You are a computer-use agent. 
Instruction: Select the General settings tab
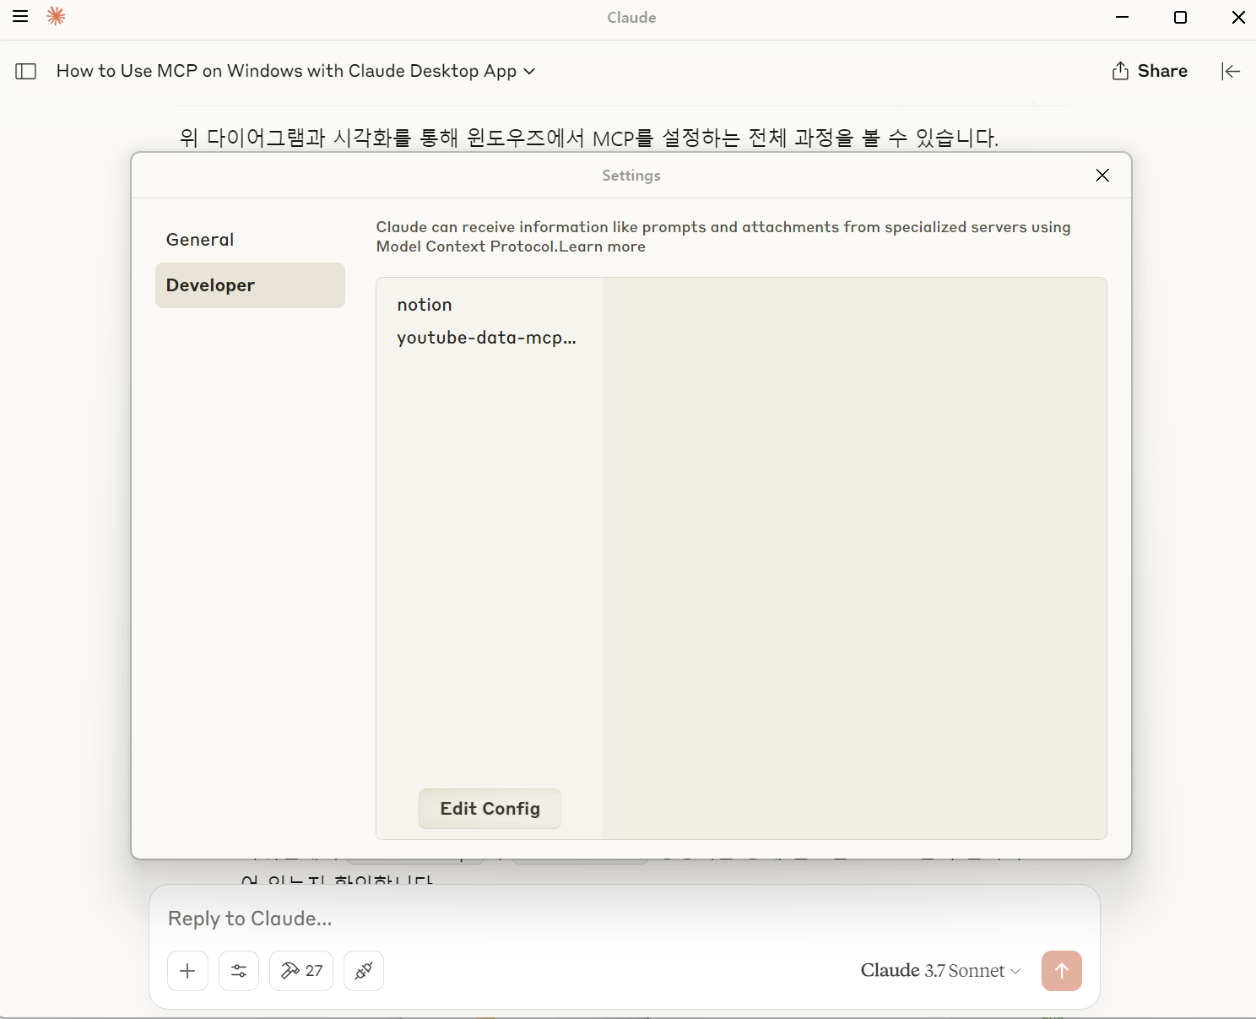[x=250, y=240]
